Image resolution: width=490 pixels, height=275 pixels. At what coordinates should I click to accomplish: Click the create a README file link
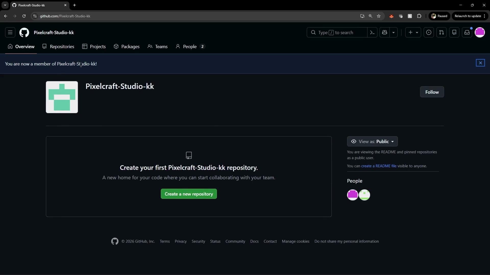point(379,166)
